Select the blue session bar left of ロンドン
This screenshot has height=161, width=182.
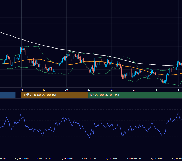click(x=8, y=95)
